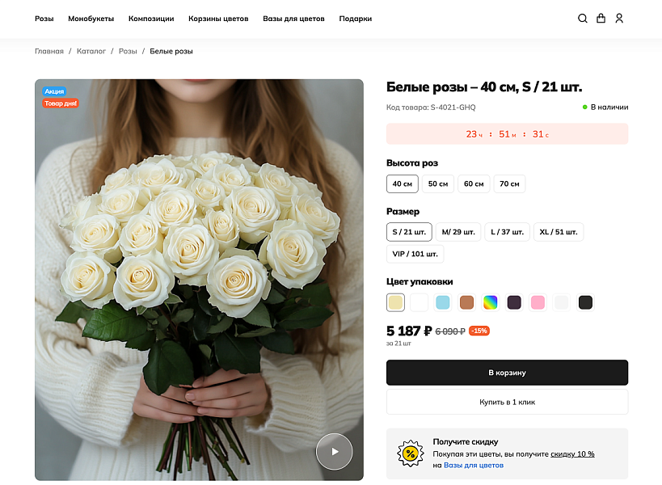
Task: Click the green "В наличии" stock dot
Action: pyautogui.click(x=586, y=106)
